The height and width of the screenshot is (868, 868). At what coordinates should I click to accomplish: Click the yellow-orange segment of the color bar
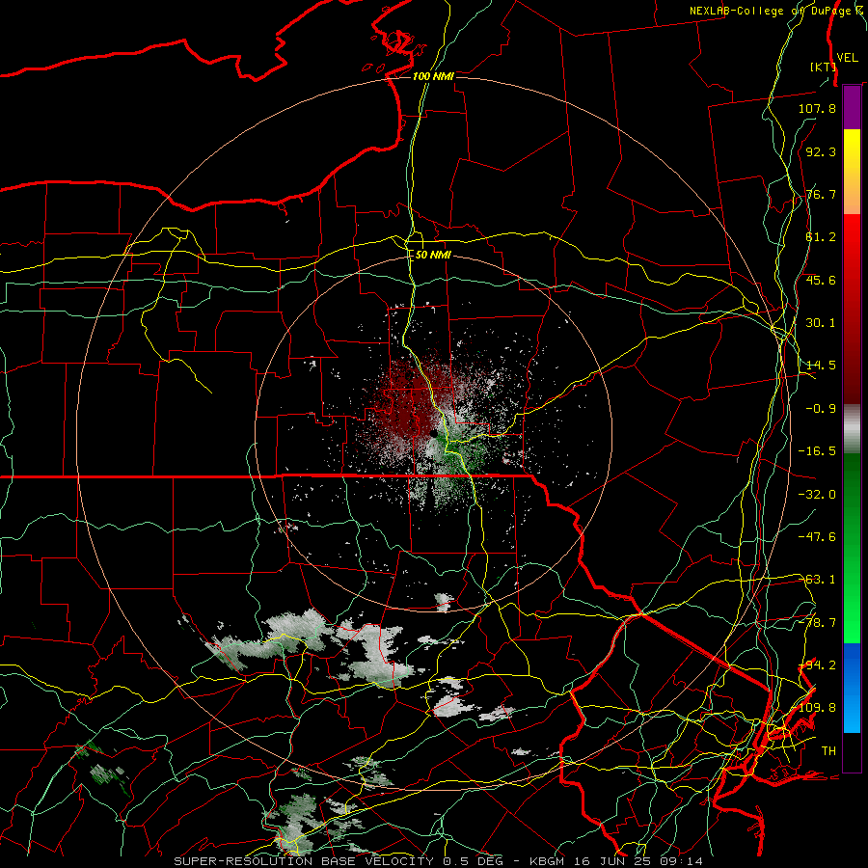[x=852, y=172]
